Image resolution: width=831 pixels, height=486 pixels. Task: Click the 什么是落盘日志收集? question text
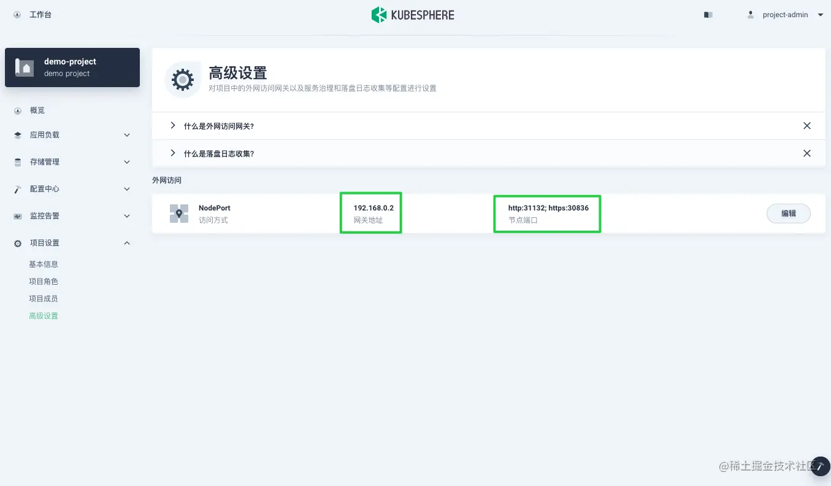click(219, 154)
